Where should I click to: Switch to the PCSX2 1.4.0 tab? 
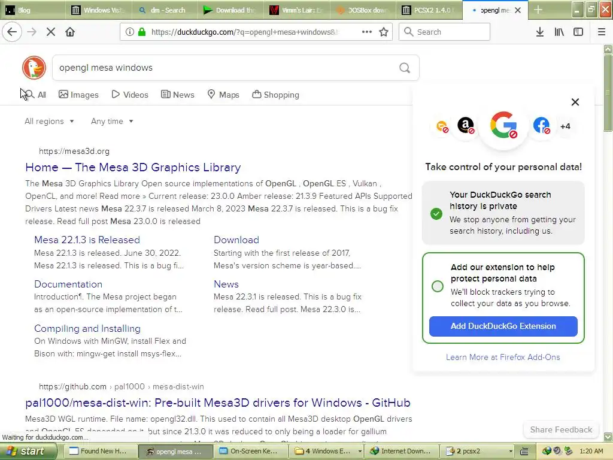tap(428, 10)
